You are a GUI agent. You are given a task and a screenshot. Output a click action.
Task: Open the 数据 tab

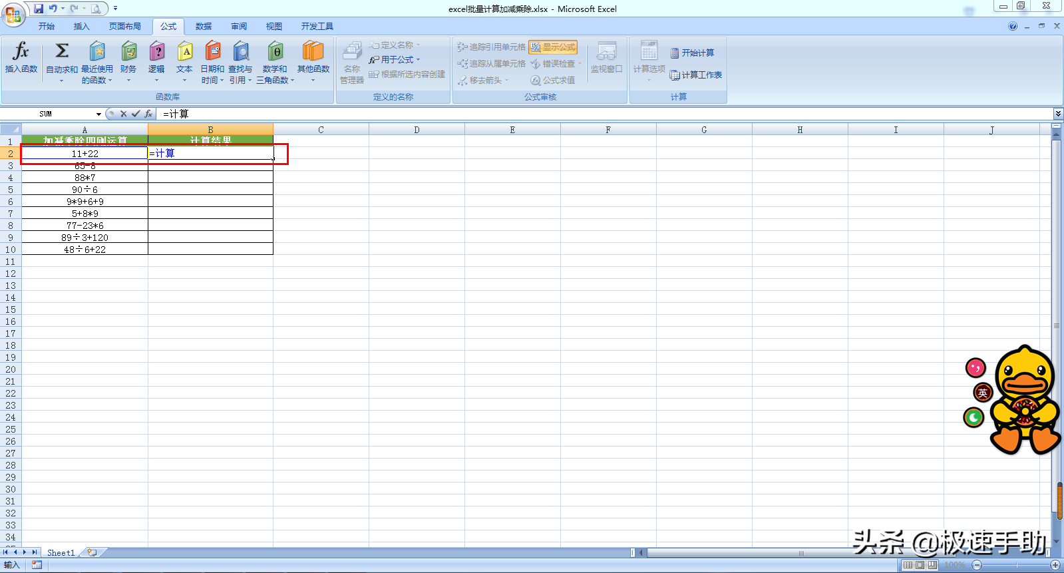pyautogui.click(x=204, y=27)
